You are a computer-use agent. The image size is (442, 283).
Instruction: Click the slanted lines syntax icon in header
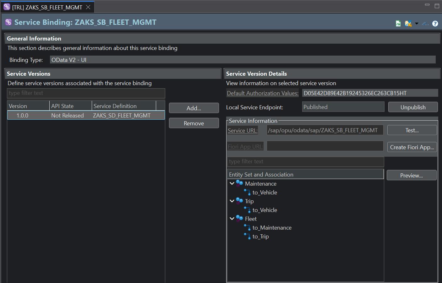click(425, 24)
